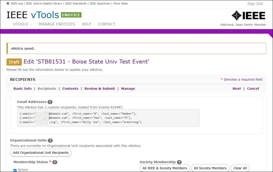Expand the VTOOLS dropdown menu
Viewport: 273px width, 172px height.
click(x=22, y=24)
